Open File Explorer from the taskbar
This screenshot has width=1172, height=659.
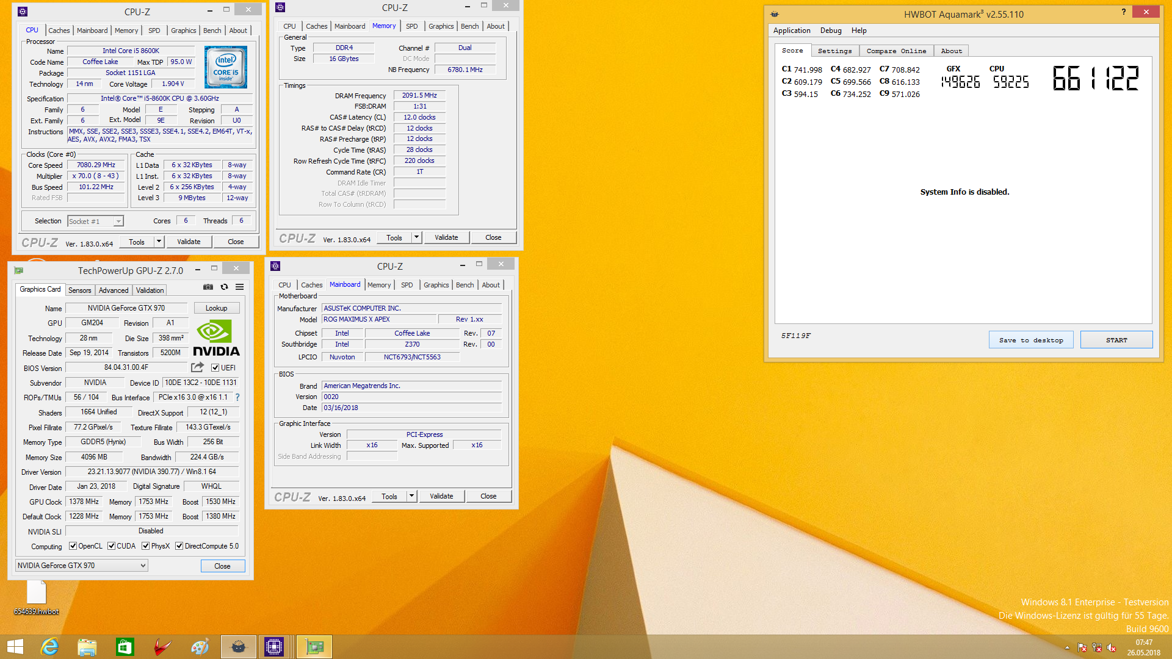87,647
